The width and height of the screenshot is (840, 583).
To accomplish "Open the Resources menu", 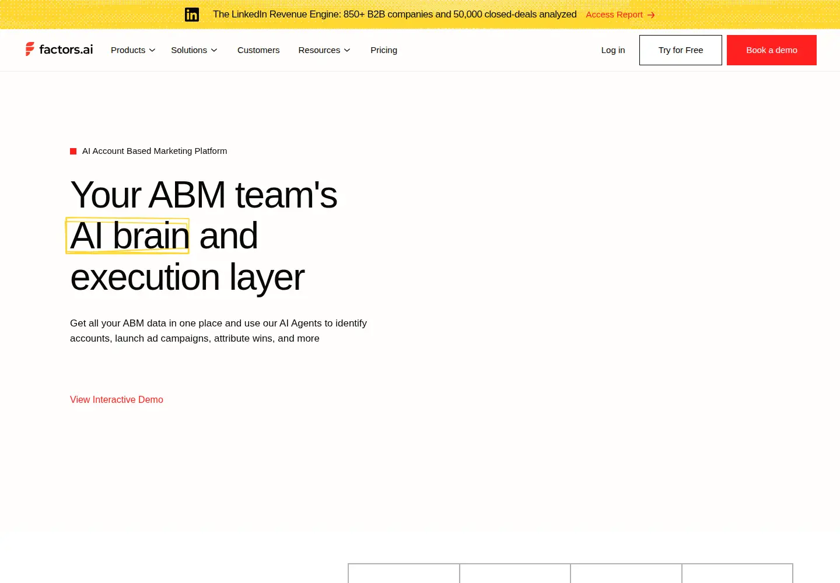I will coord(324,50).
